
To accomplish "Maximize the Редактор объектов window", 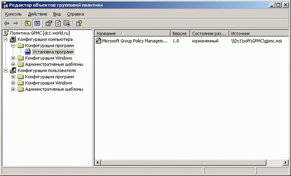I will tap(278, 5).
